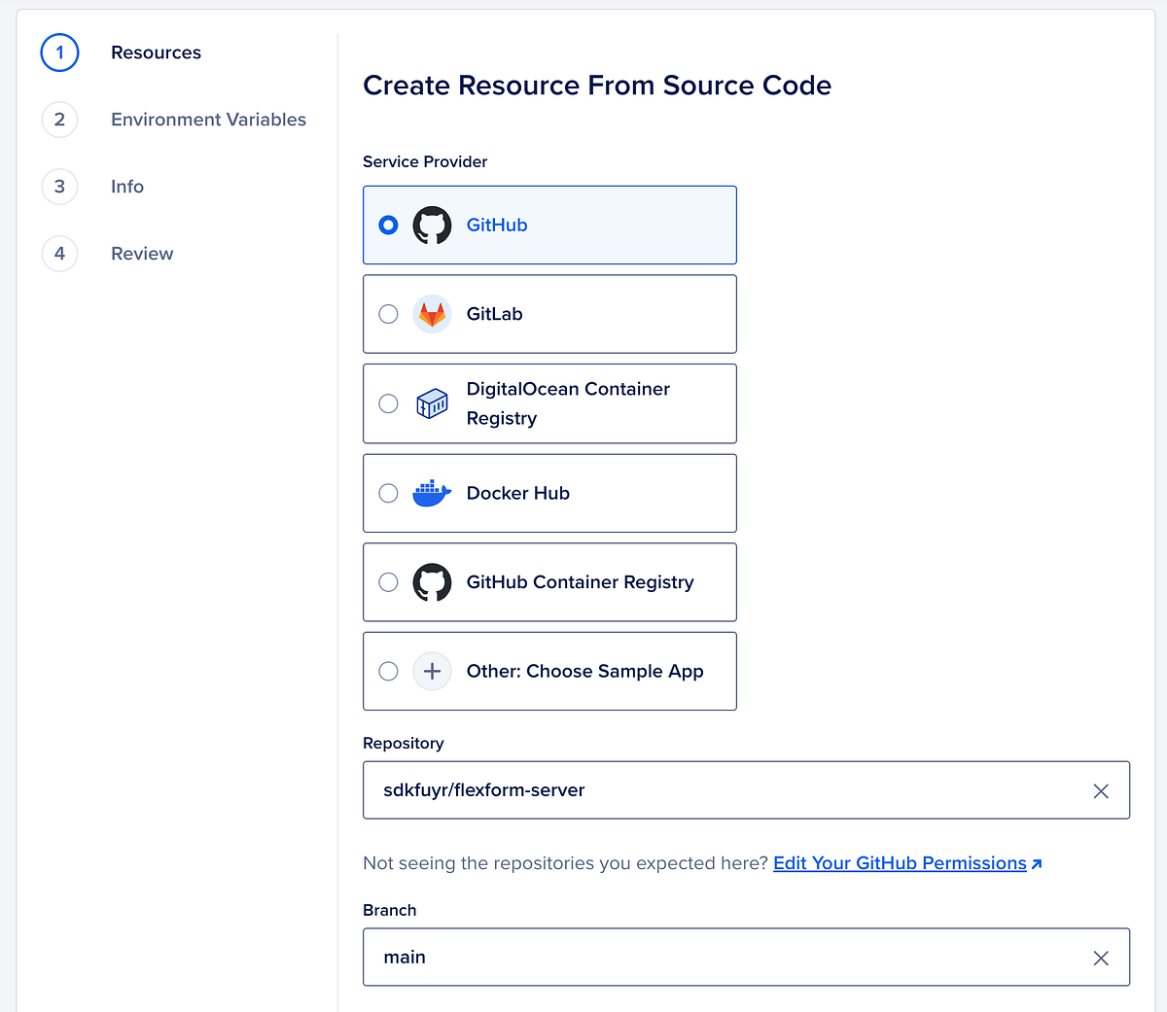This screenshot has height=1012, width=1167.
Task: Clear the Repository field with the X icon
Action: click(x=1101, y=790)
